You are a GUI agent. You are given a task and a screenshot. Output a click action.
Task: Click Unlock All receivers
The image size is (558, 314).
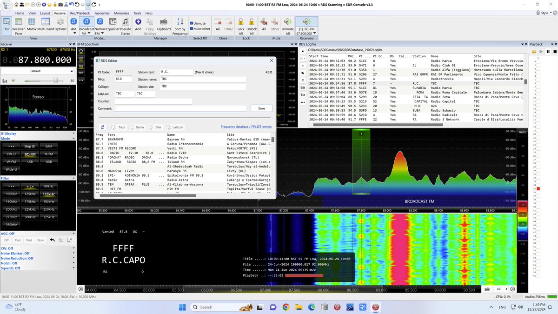point(252,26)
